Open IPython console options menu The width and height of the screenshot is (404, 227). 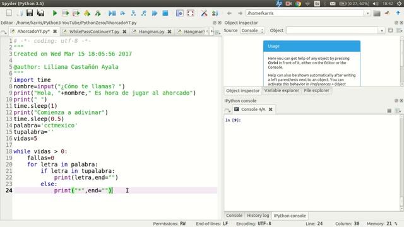pos(398,111)
